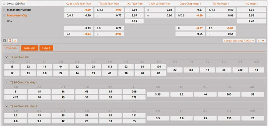
Task: Pick first half AOS odds 55
Action: (253, 94)
